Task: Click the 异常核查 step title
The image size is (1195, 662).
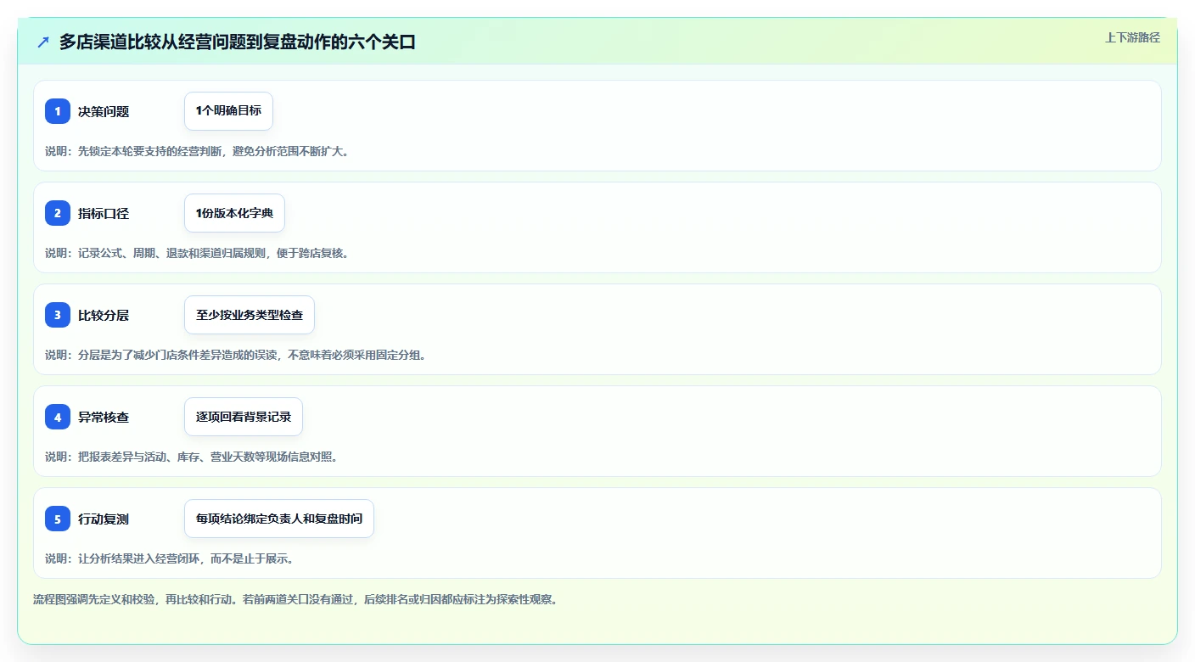Action: pyautogui.click(x=104, y=417)
